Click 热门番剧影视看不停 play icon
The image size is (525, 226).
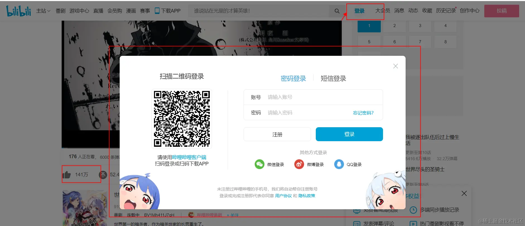(413, 224)
